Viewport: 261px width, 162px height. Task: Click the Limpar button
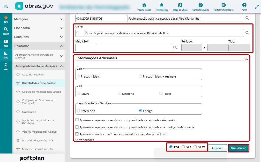(217, 148)
